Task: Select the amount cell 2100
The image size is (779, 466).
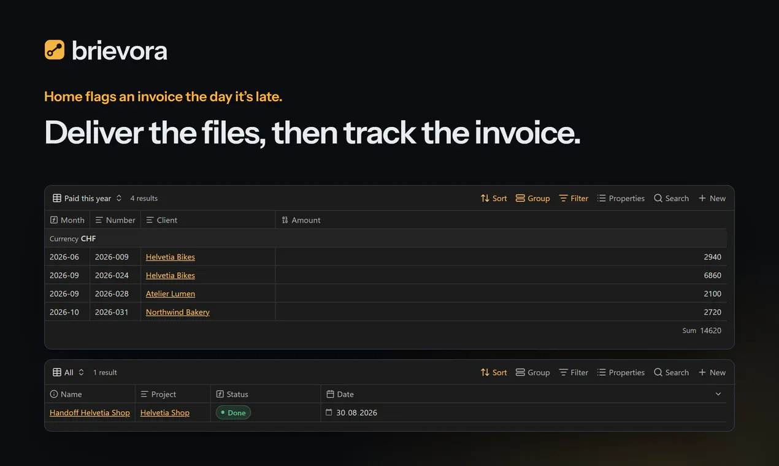Action: [x=501, y=294]
